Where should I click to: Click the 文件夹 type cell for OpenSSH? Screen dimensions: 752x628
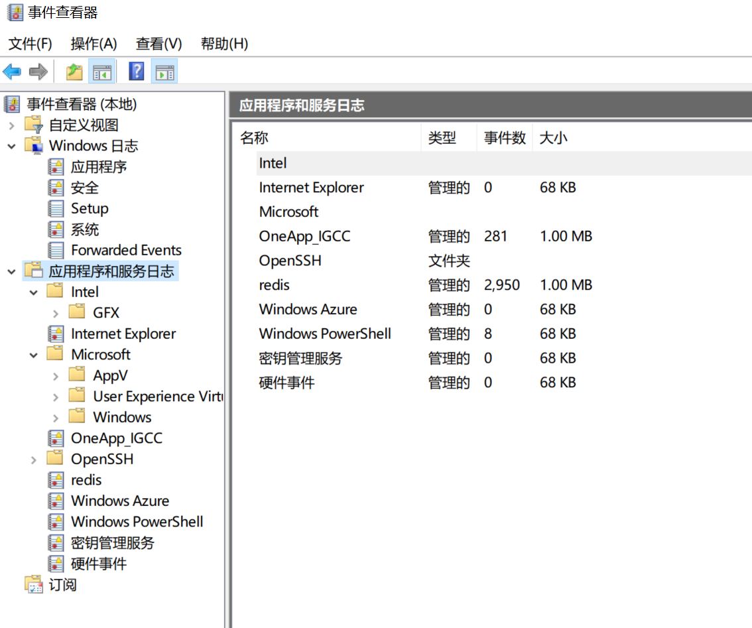(x=449, y=261)
